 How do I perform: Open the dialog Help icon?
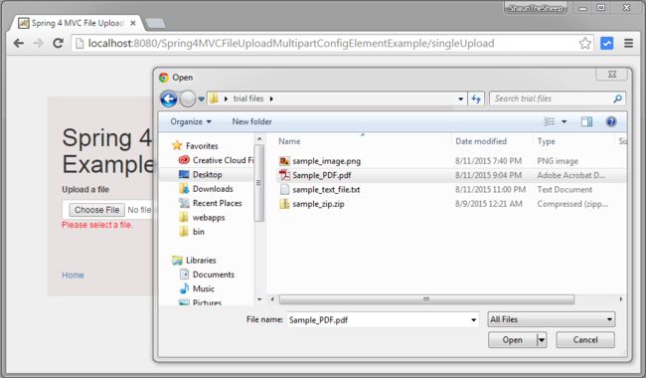[x=611, y=121]
